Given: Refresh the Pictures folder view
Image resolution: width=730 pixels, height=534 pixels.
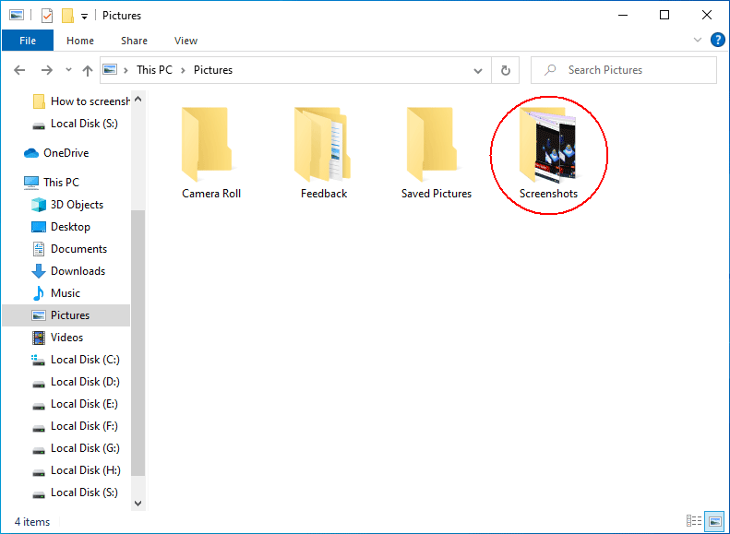Looking at the screenshot, I should tap(505, 70).
